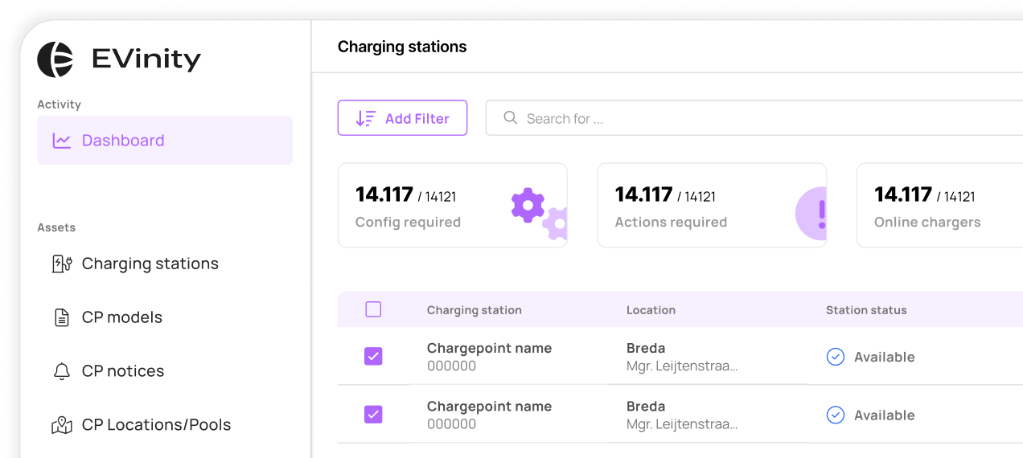Uncheck the first Chargepoint name row checkbox
1023x458 pixels.
(373, 356)
